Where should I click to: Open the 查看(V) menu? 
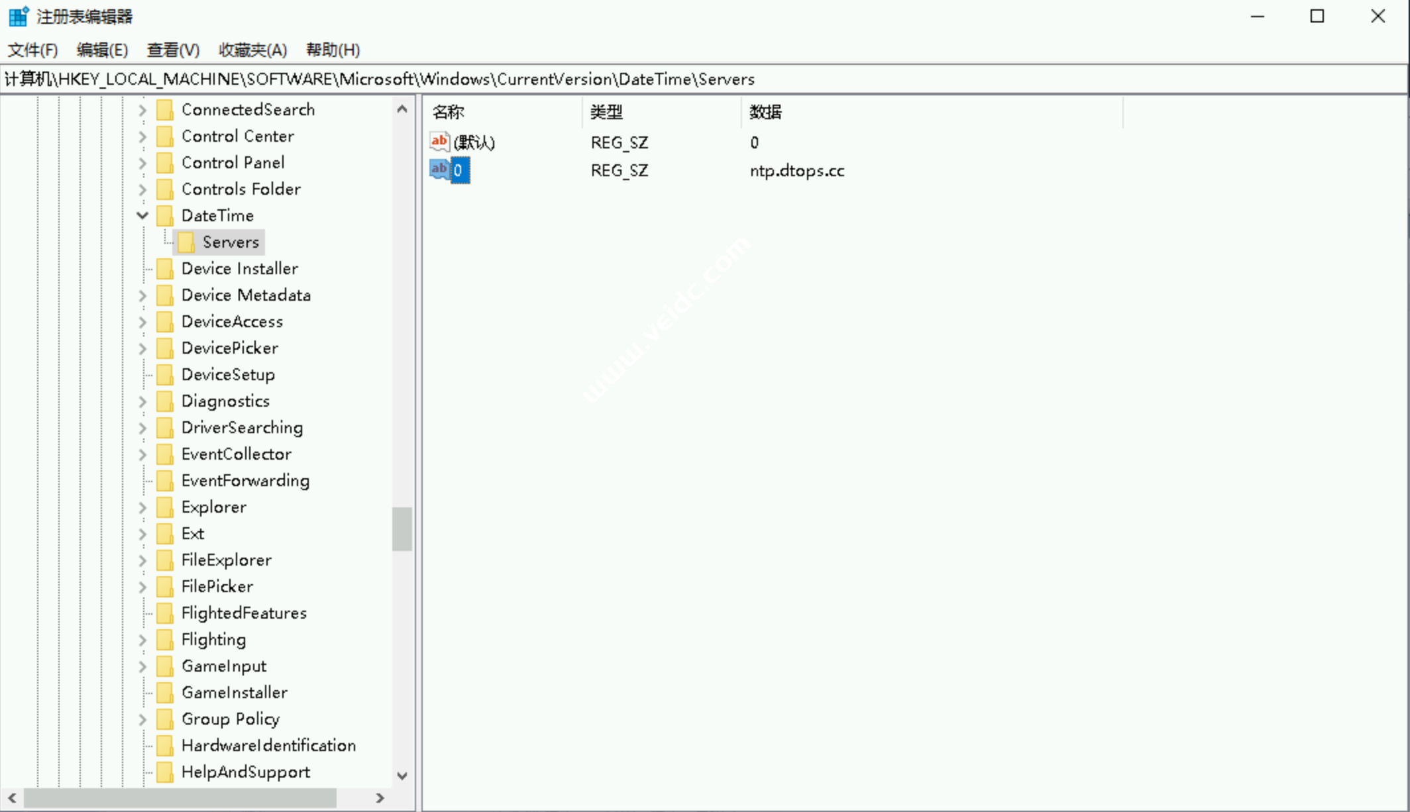pos(173,50)
